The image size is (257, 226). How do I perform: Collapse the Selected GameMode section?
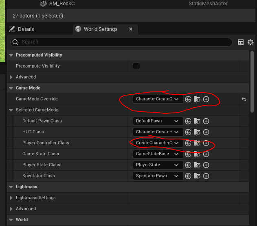tap(11, 110)
